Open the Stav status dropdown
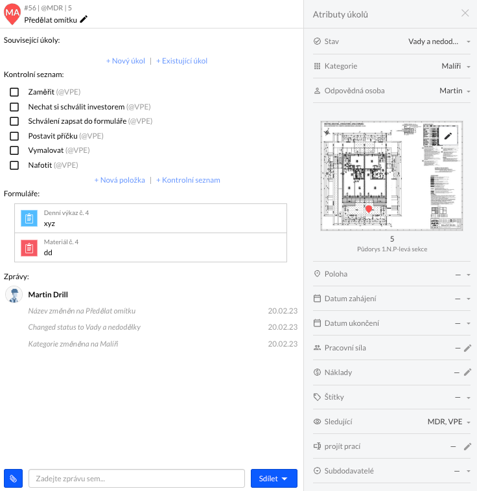The width and height of the screenshot is (477, 491). coord(438,41)
